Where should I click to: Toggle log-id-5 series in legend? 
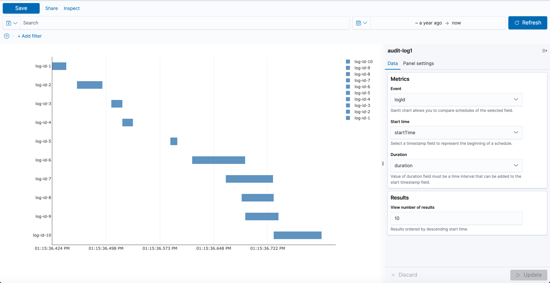pos(362,93)
